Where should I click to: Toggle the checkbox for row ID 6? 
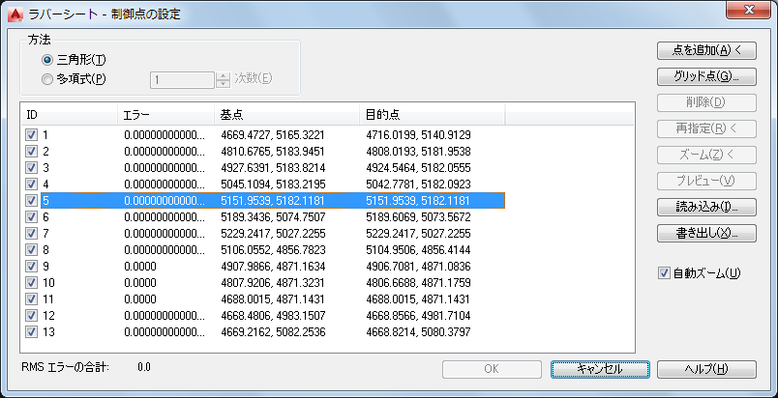tap(31, 216)
